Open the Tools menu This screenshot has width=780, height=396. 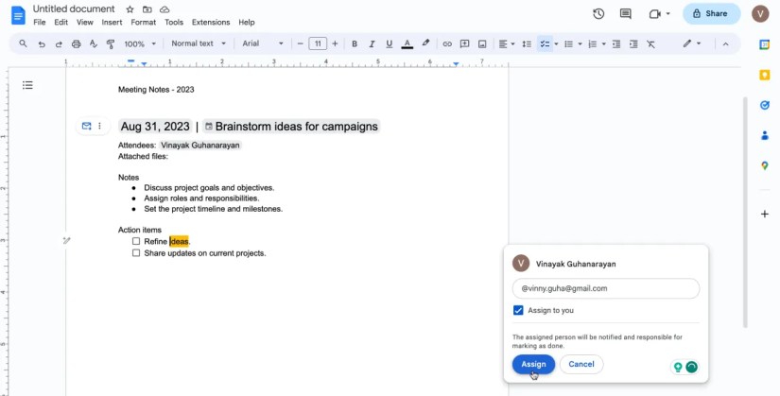[x=174, y=23]
